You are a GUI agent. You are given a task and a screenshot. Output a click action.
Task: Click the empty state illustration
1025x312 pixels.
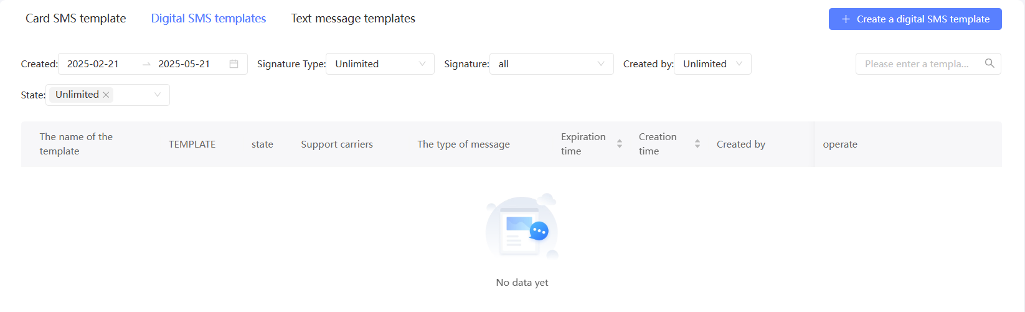(x=522, y=225)
